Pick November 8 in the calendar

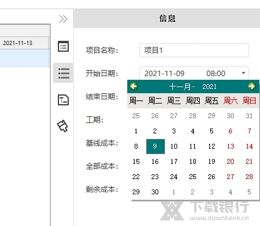136,146
